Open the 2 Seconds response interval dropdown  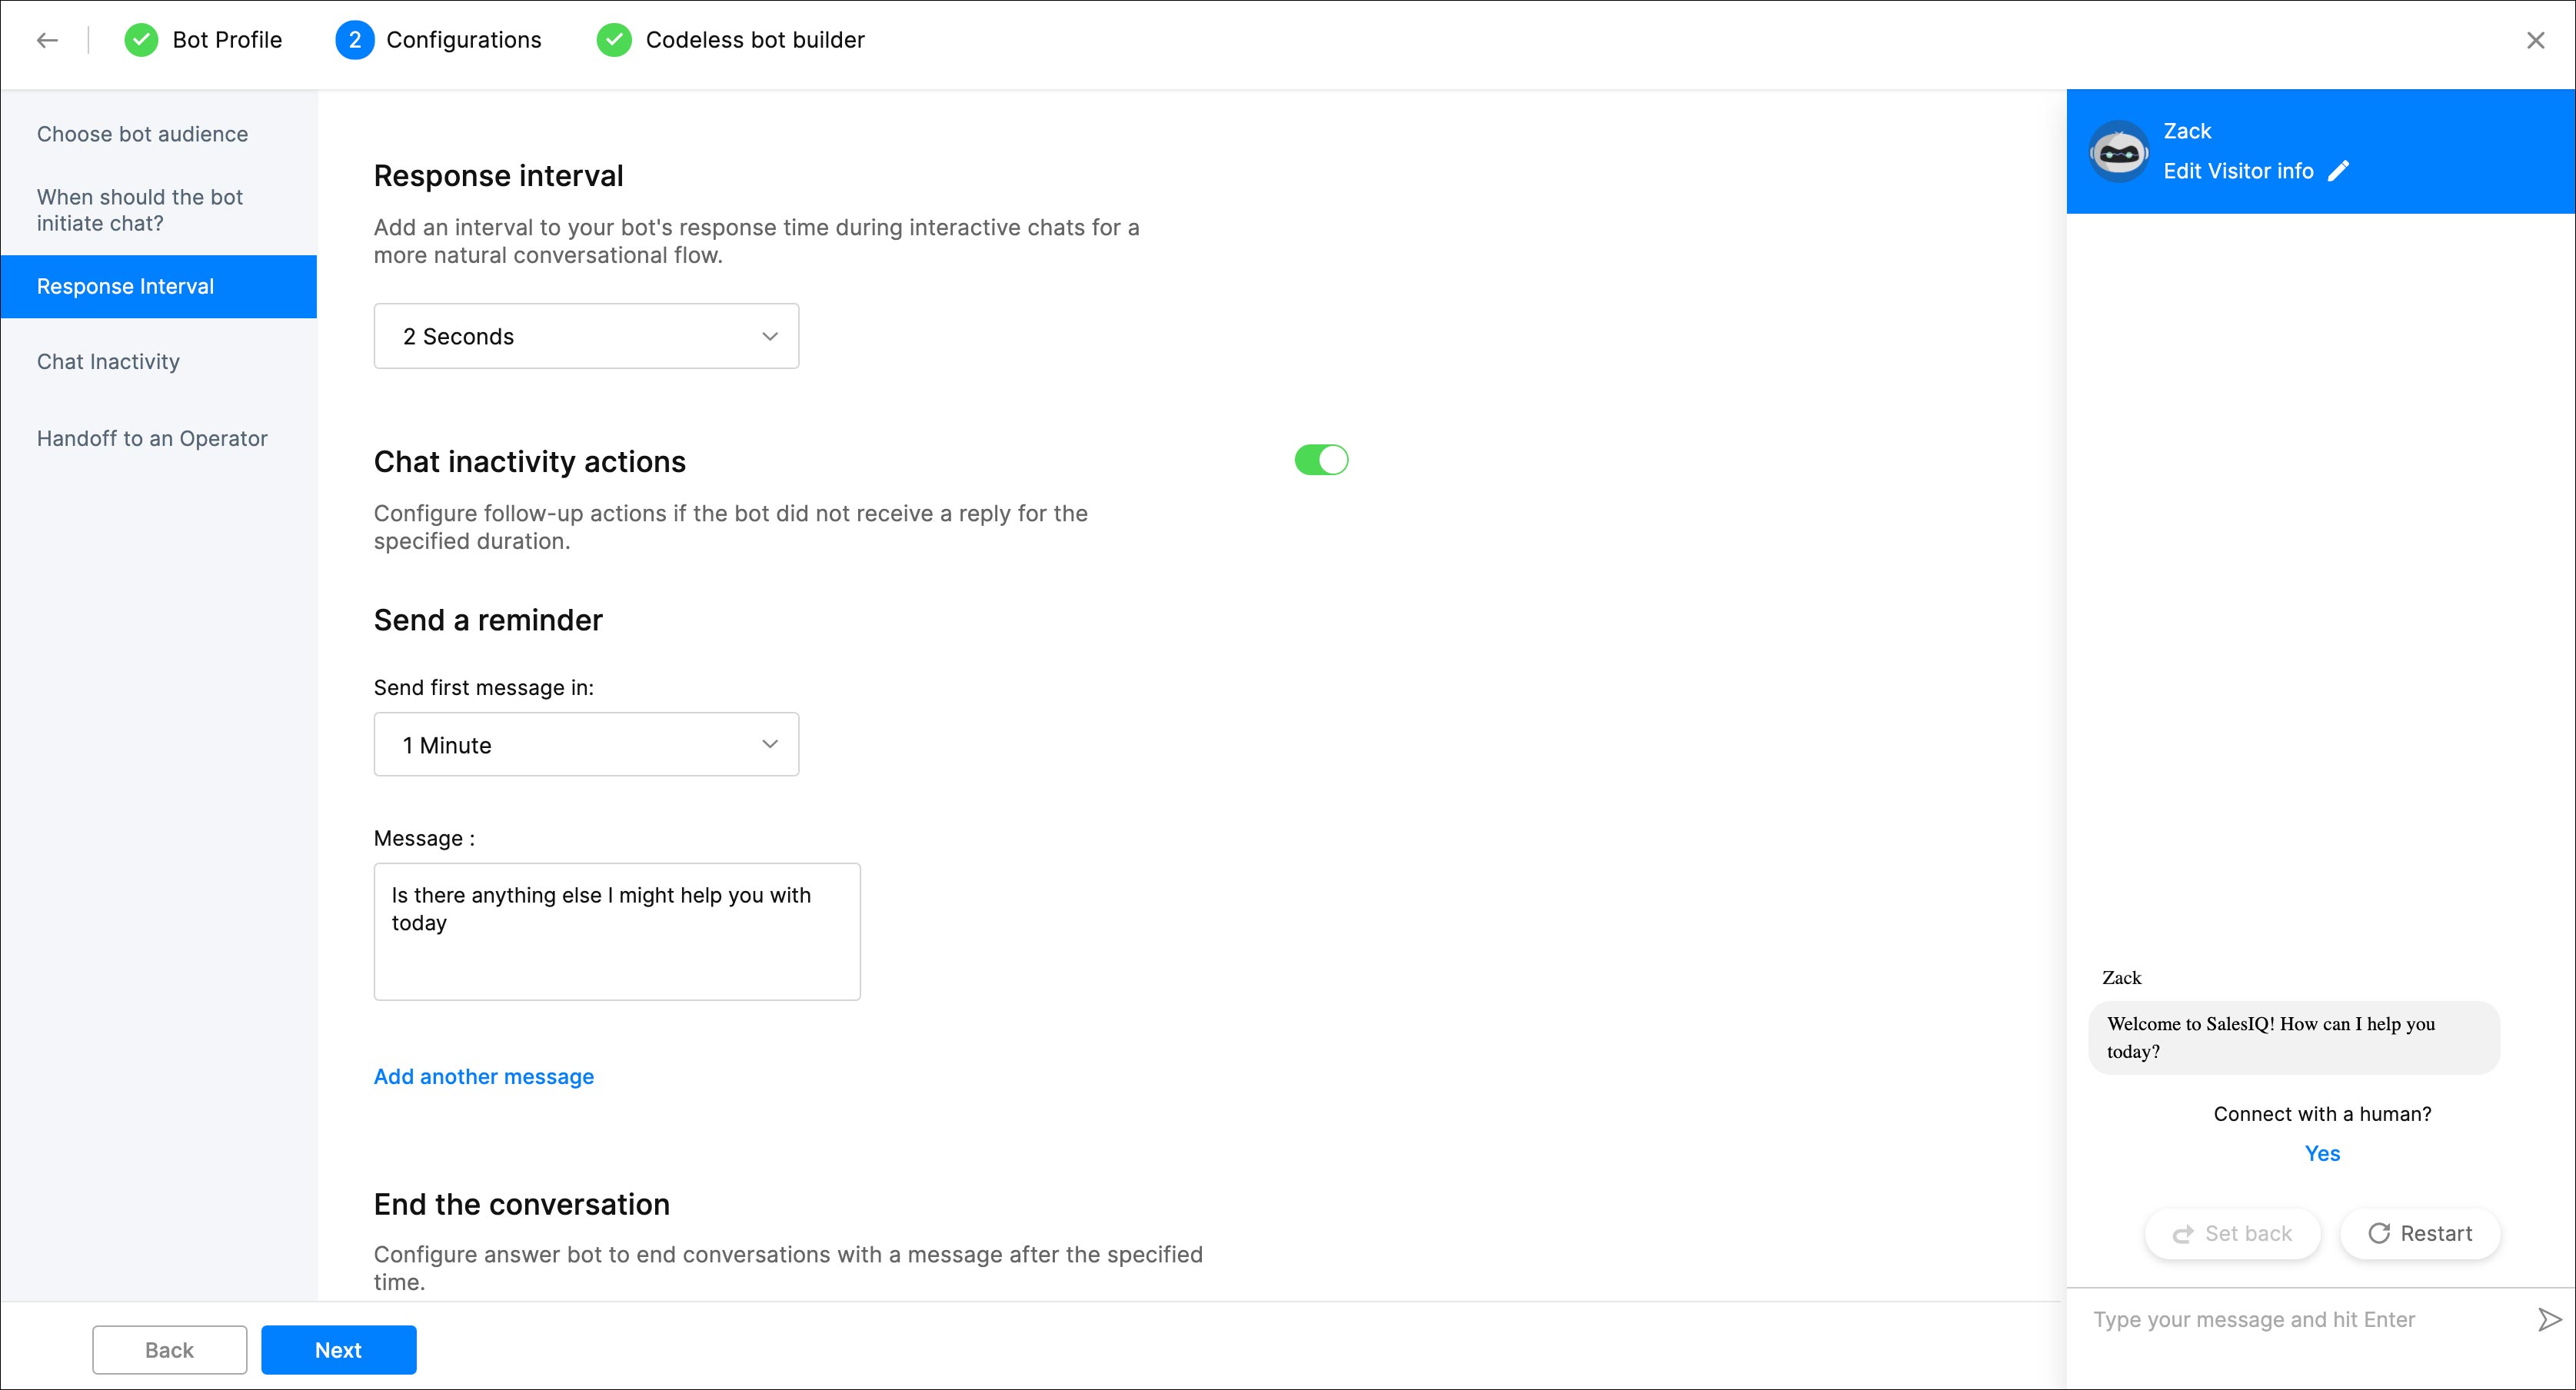point(586,336)
